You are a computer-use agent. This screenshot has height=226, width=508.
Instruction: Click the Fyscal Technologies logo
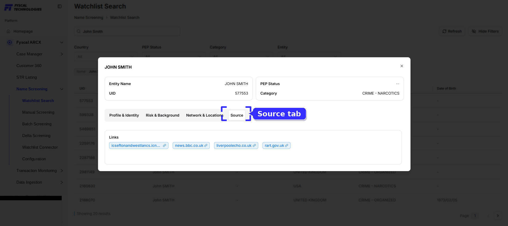23,7
